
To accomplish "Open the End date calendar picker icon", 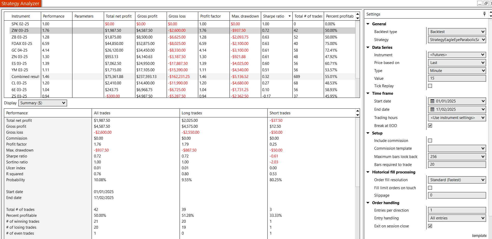I will pyautogui.click(x=432, y=109).
